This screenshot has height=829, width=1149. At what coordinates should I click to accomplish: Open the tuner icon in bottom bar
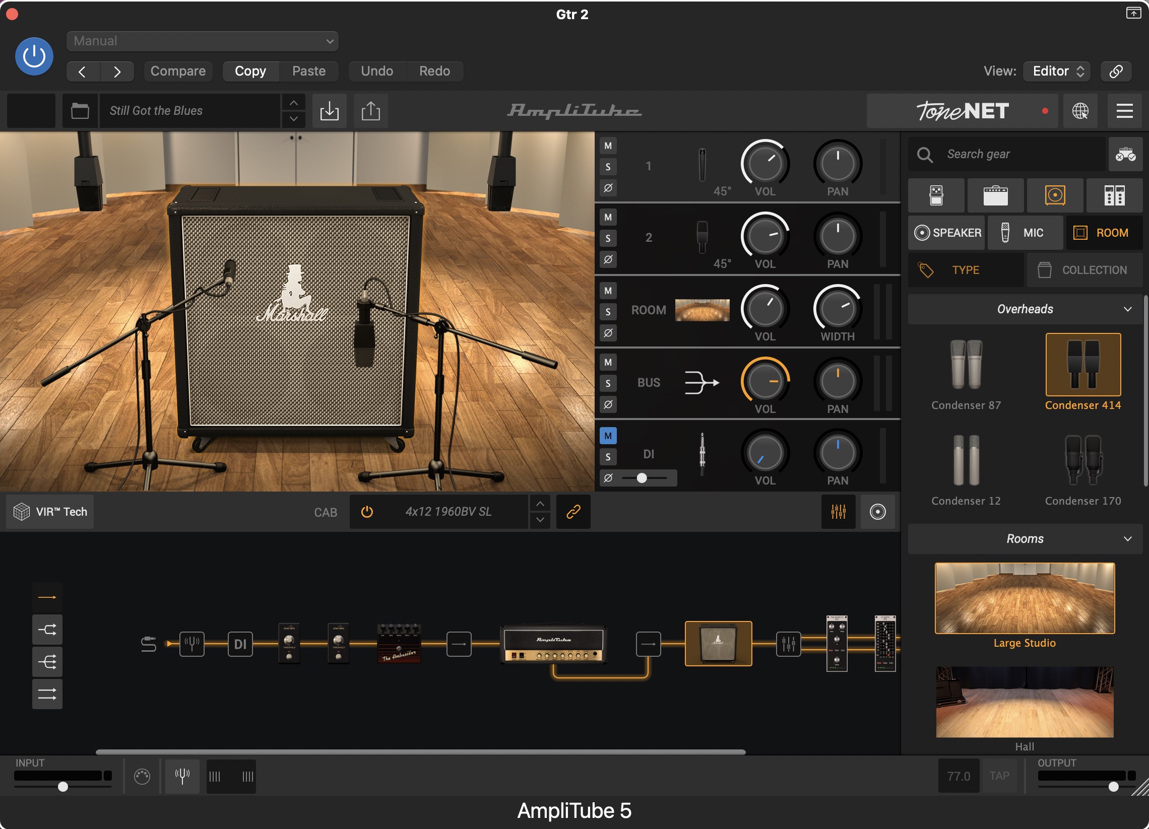[182, 776]
